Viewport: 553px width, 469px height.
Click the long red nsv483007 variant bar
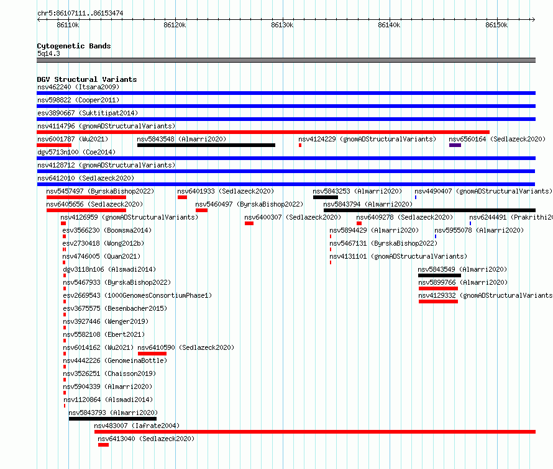pos(315,432)
